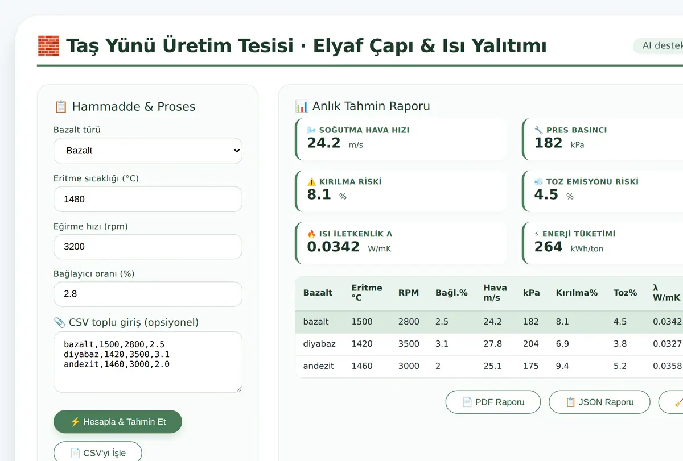Viewport: 683px width, 461px height.
Task: Click the wrench icon on Pres Basıncı
Action: pyautogui.click(x=538, y=130)
